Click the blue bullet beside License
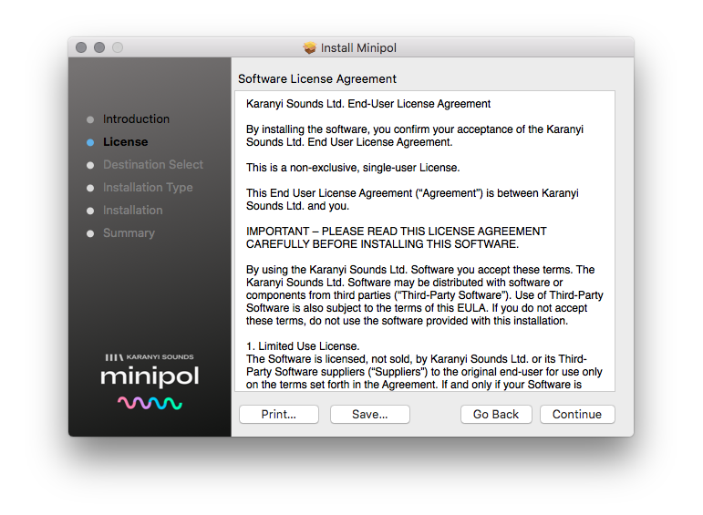The height and width of the screenshot is (515, 703). (90, 142)
